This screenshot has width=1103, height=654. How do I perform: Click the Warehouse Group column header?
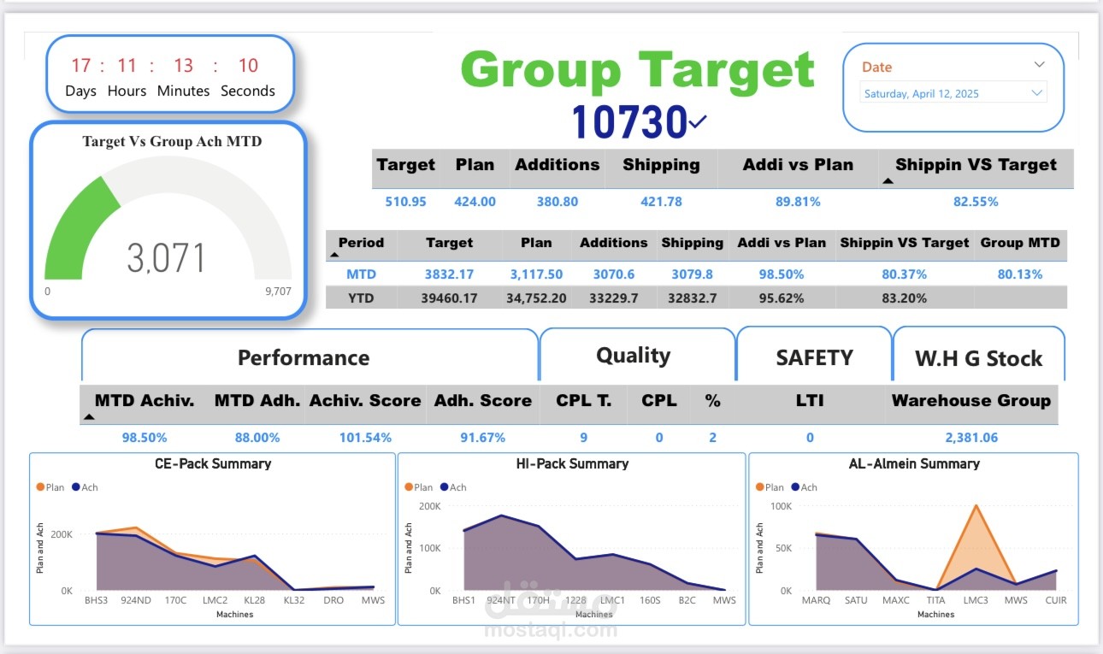[970, 400]
